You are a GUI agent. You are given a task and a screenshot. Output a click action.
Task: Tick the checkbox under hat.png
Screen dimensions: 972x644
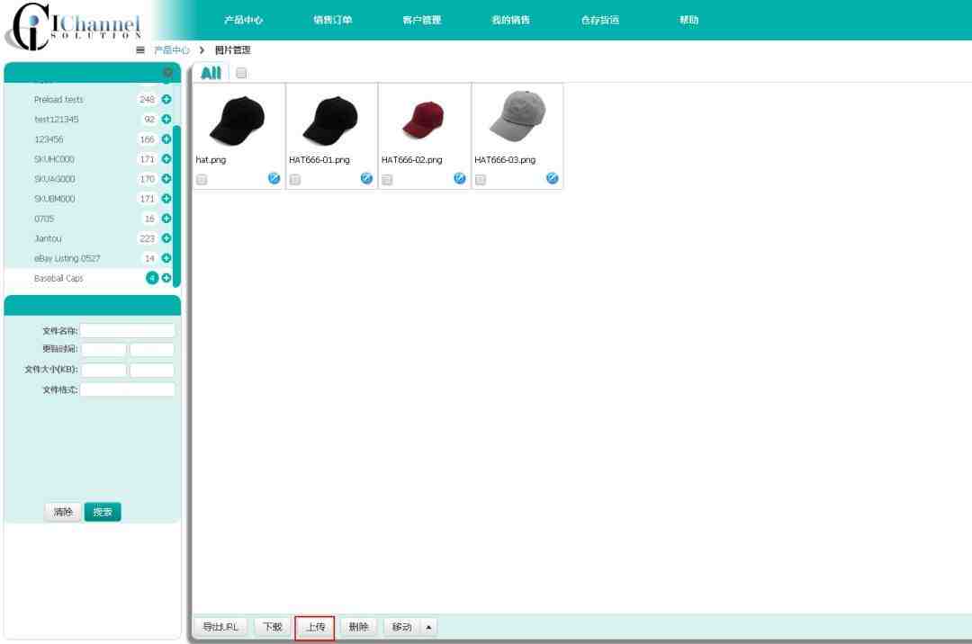(x=202, y=180)
